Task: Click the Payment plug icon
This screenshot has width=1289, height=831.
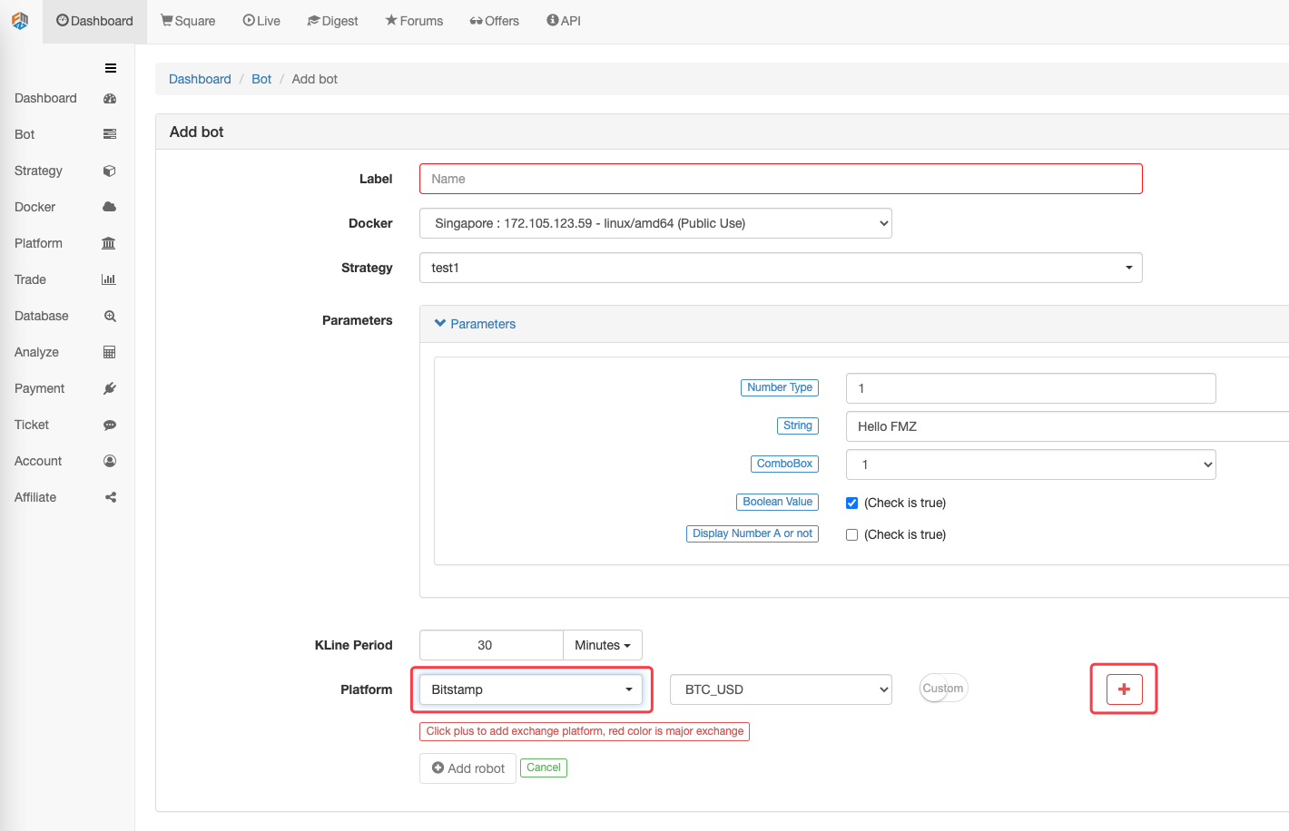Action: pyautogui.click(x=110, y=388)
